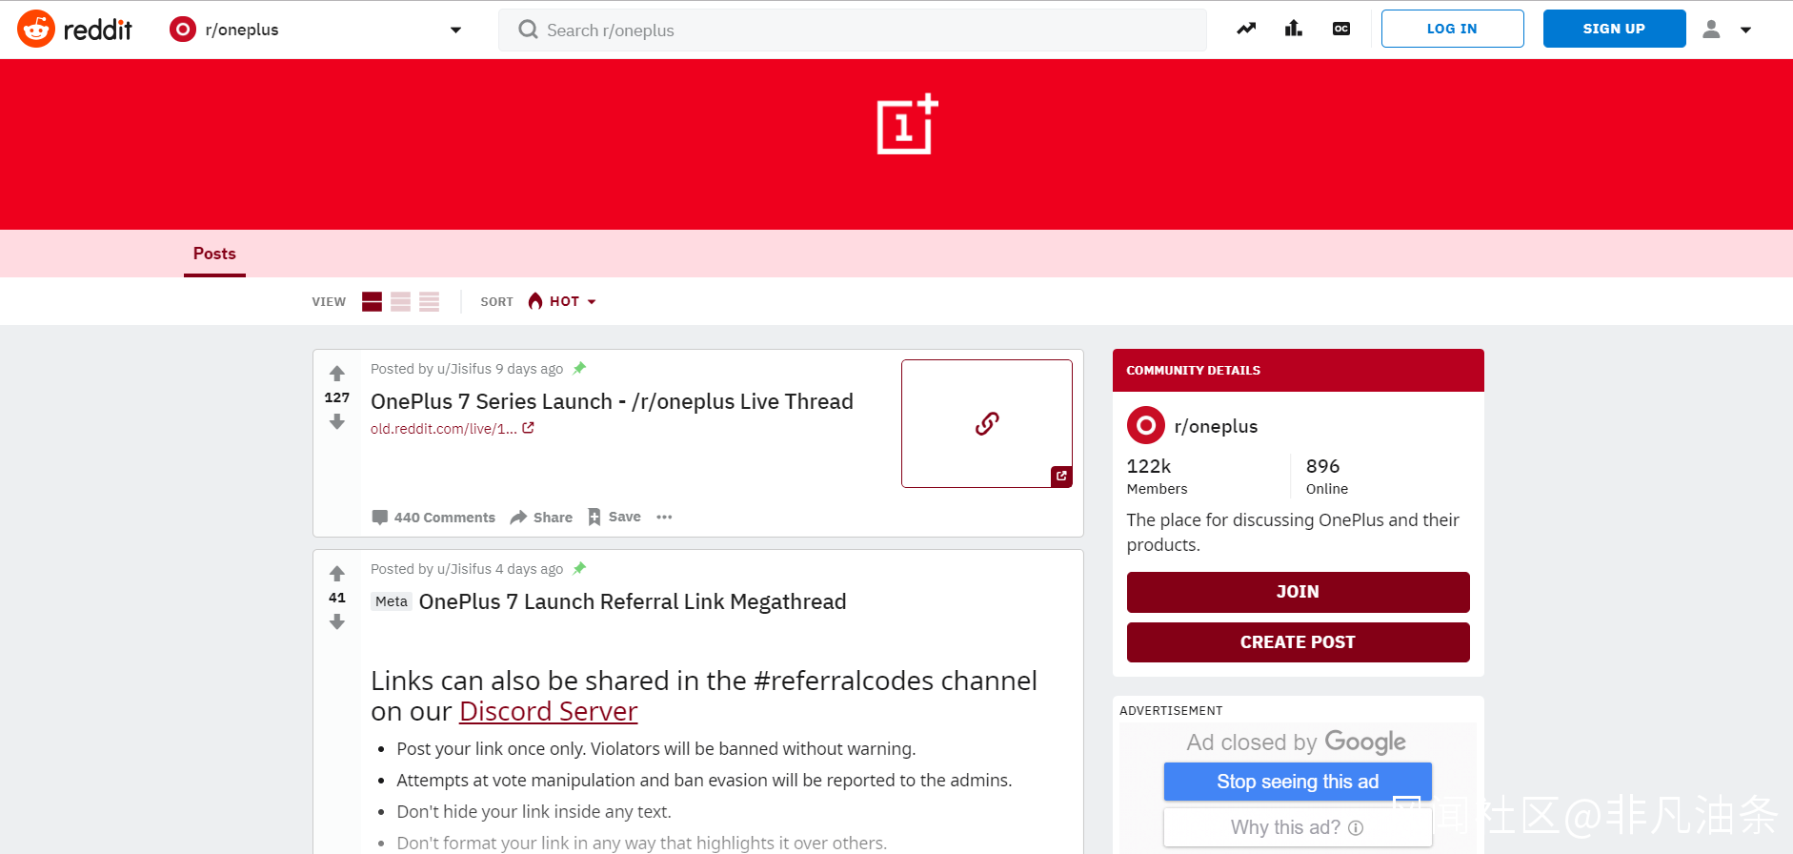
Task: Click the 896 Online count
Action: (x=1327, y=476)
